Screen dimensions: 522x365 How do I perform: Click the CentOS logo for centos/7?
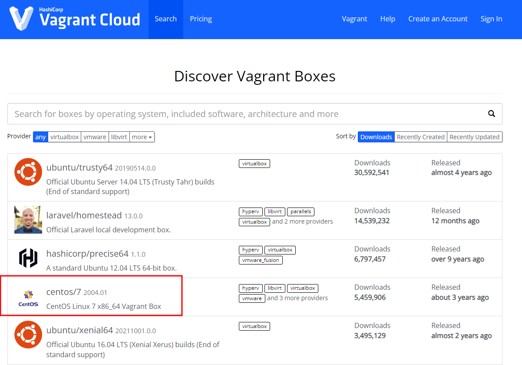tap(28, 298)
